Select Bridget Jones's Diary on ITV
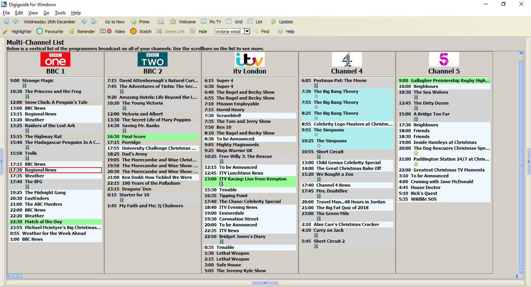 (250, 239)
